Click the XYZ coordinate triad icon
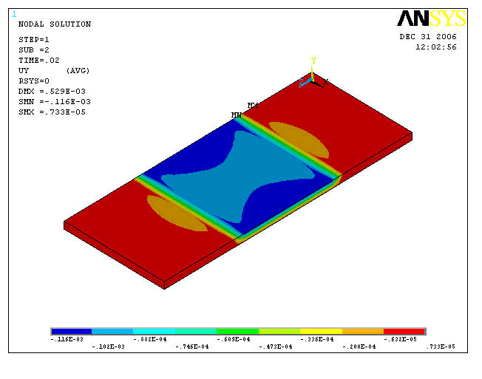This screenshot has height=379, width=482. [313, 75]
